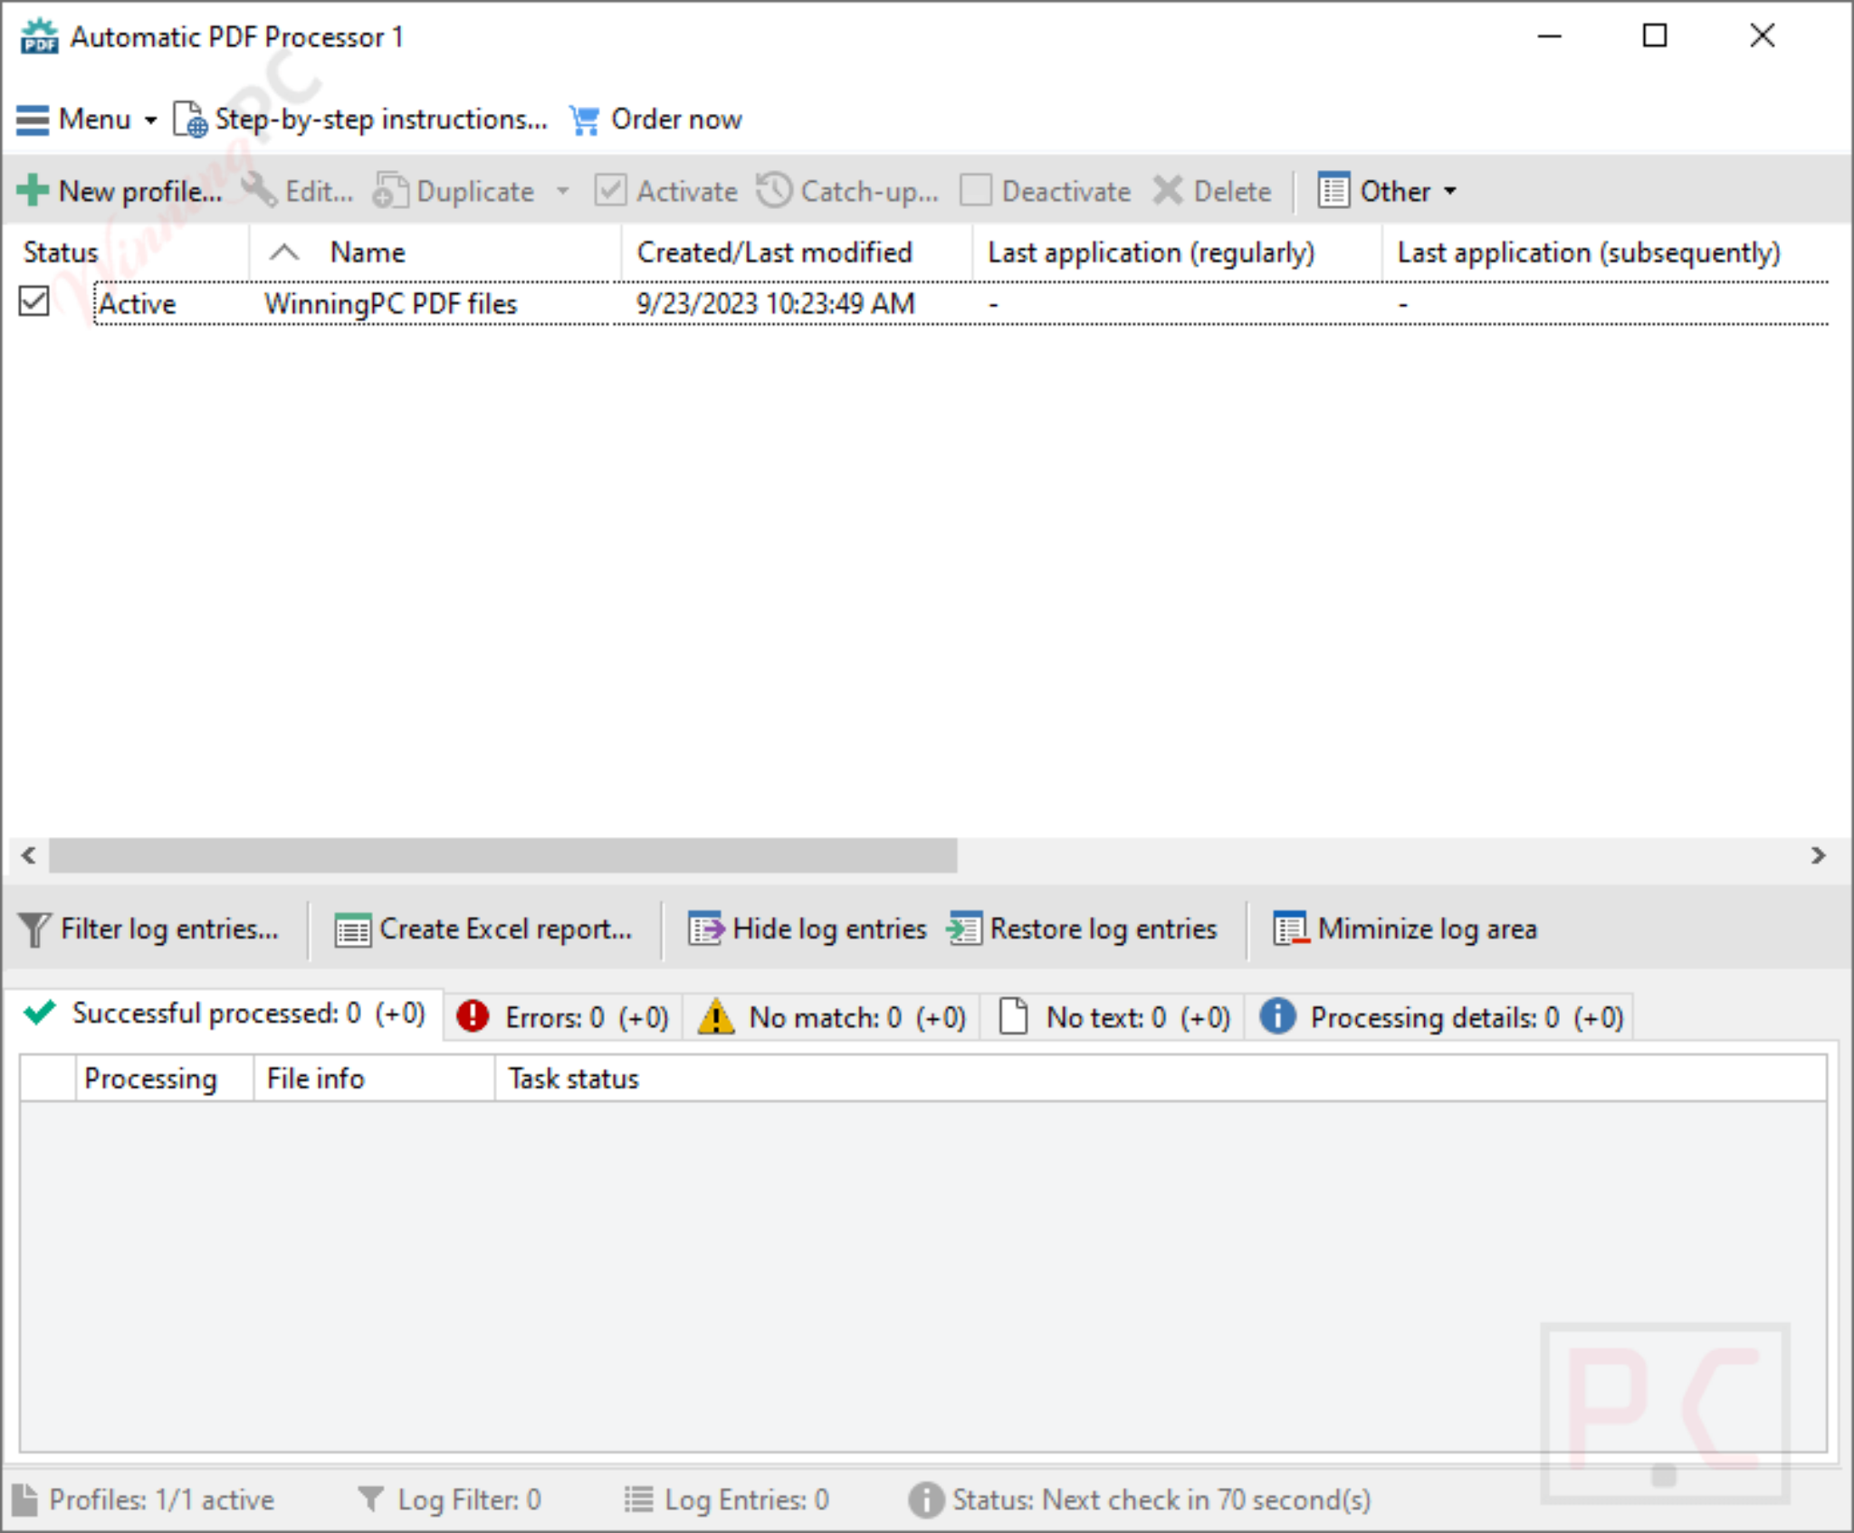Create a new profile
Screen dimensions: 1854x1533
pos(118,190)
